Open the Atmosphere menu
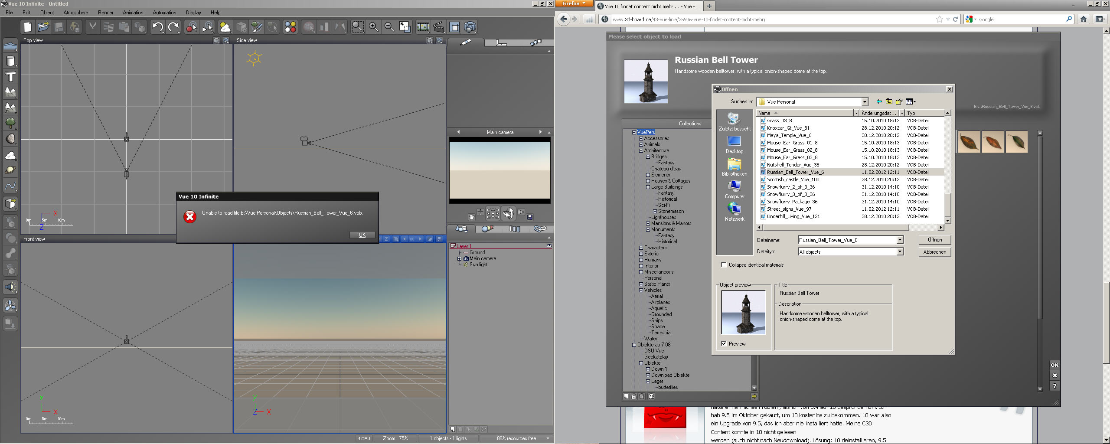Viewport: 1110px width, 444px height. tap(75, 13)
